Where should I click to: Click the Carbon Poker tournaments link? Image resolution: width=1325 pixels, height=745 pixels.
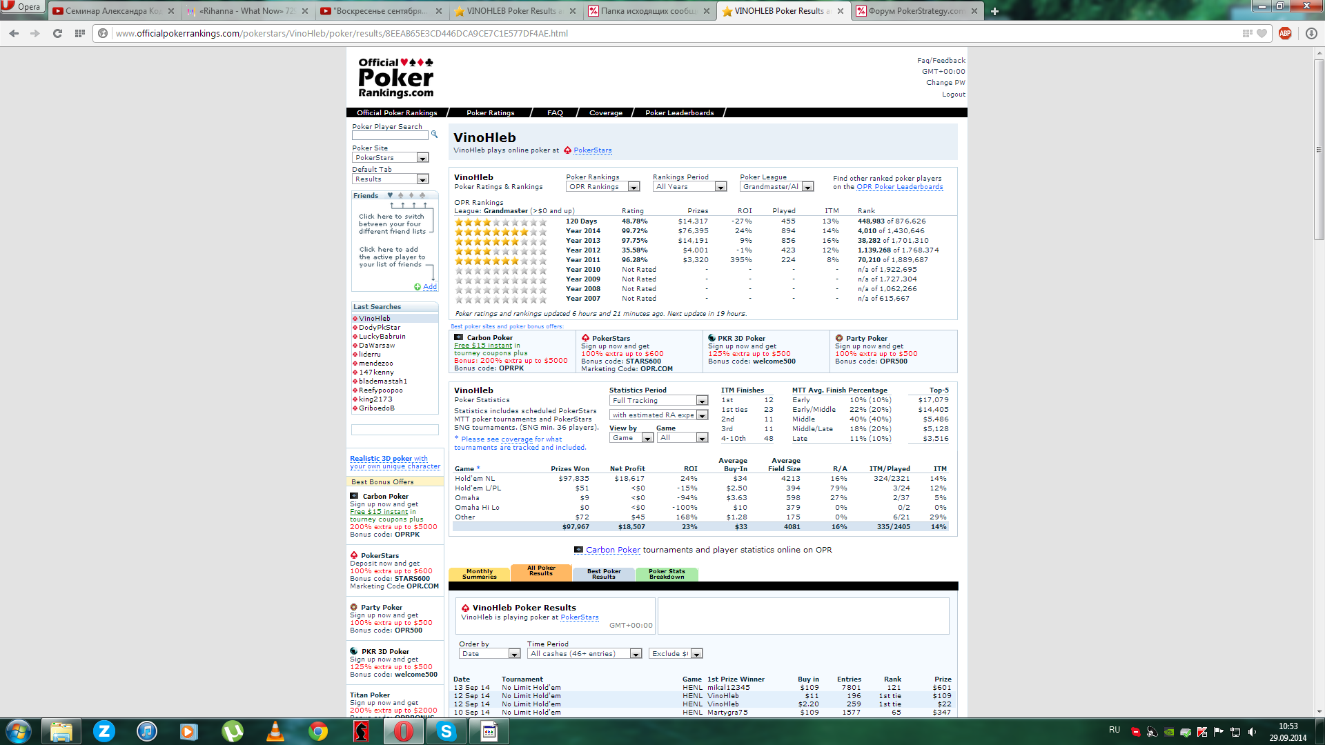pyautogui.click(x=614, y=550)
